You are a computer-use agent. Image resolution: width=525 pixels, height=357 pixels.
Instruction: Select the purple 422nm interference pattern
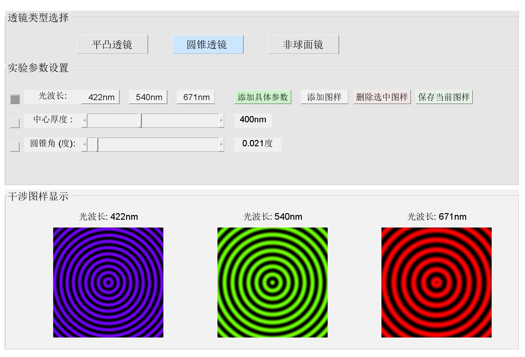pos(108,282)
